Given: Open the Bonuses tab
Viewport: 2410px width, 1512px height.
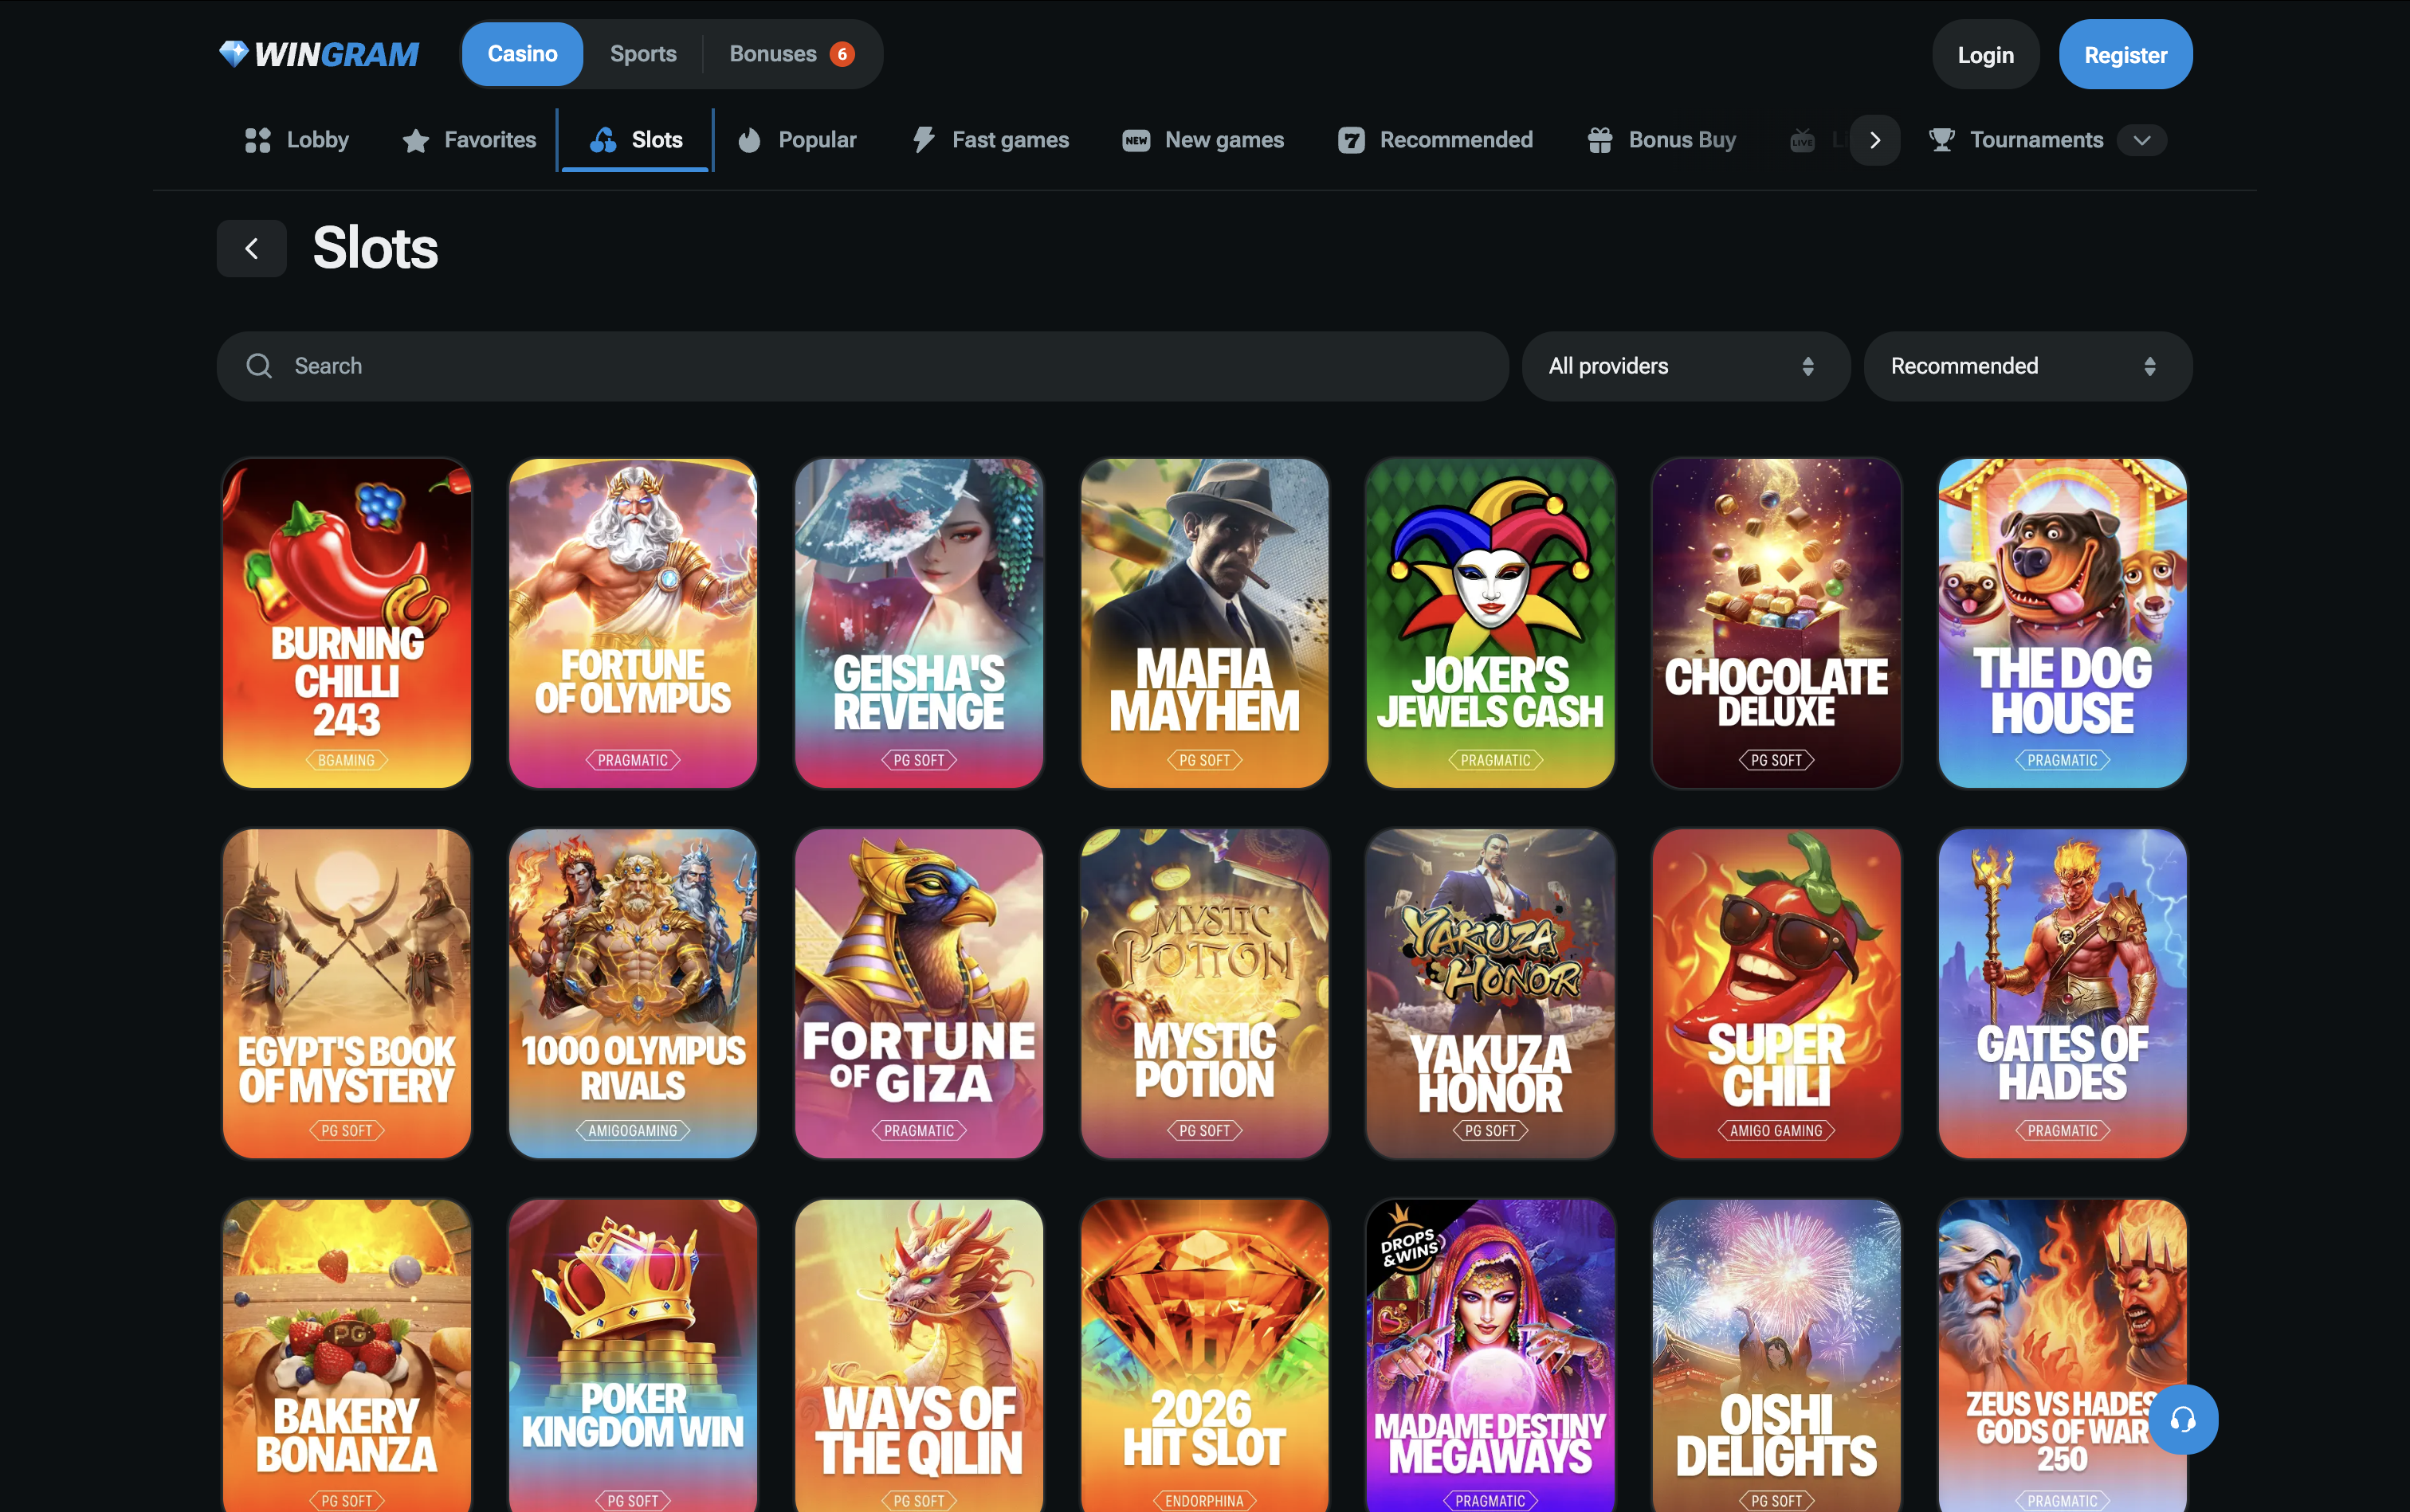Looking at the screenshot, I should [x=791, y=54].
